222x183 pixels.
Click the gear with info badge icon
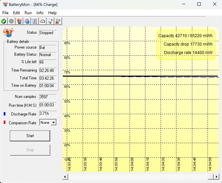[27, 21]
